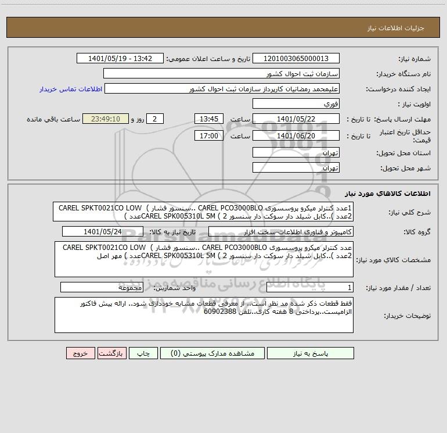
Task: Click buyer organization field سازمان ثبت احوال کشور
Action: (221, 73)
